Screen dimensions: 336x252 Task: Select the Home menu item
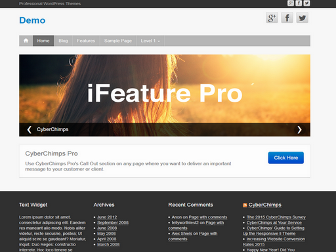[43, 41]
